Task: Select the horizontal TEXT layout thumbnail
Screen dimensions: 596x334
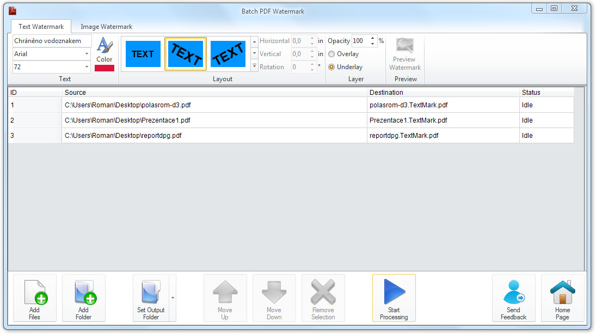Action: pos(143,54)
